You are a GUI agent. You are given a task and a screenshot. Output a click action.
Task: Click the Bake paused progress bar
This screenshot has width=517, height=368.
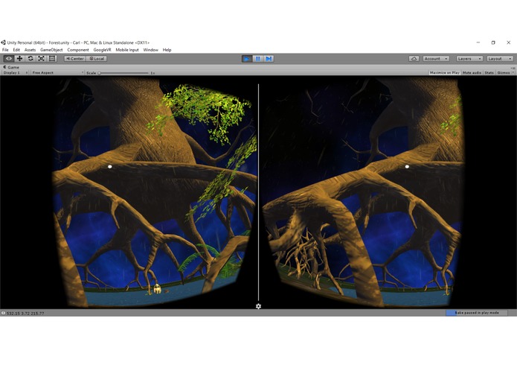[x=476, y=313]
